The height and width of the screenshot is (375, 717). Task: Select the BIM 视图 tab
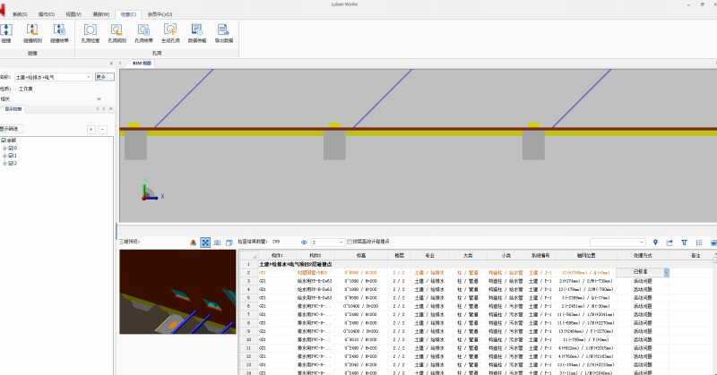coord(142,64)
